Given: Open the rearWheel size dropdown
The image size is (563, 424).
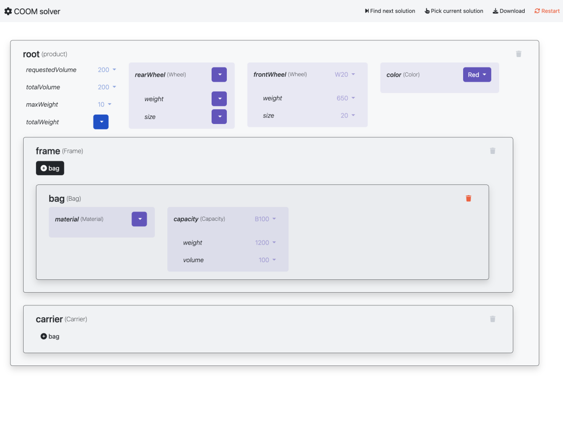Looking at the screenshot, I should [219, 117].
